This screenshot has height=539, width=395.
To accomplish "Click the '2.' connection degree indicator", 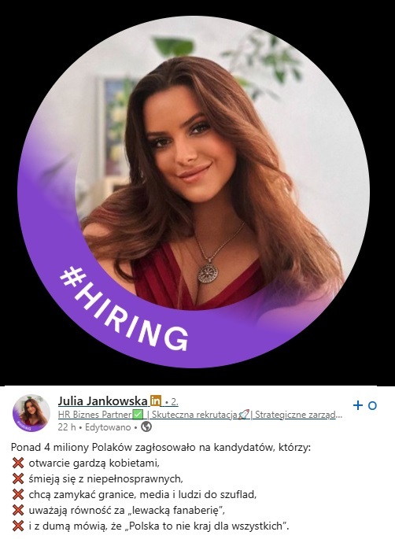I will pos(175,401).
